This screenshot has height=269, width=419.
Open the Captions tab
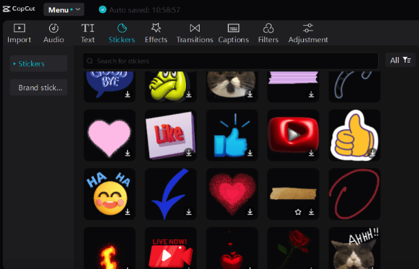click(x=234, y=33)
